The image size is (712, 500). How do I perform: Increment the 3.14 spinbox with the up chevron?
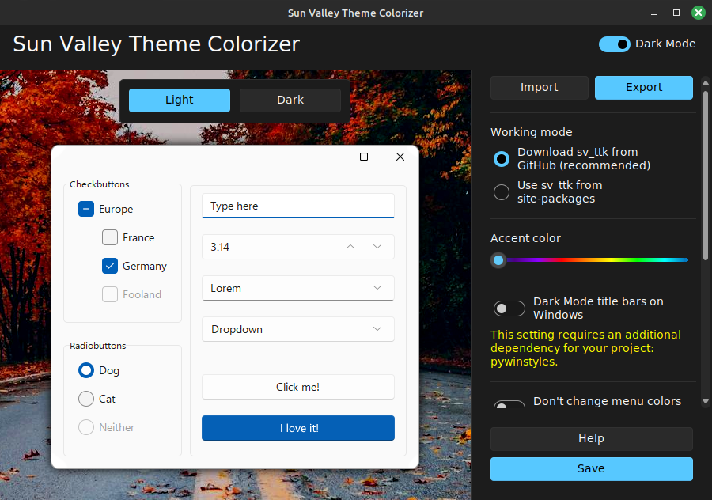click(x=350, y=247)
